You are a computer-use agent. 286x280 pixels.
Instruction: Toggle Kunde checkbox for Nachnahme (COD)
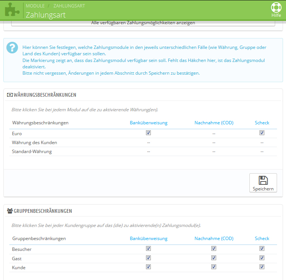[214, 267]
